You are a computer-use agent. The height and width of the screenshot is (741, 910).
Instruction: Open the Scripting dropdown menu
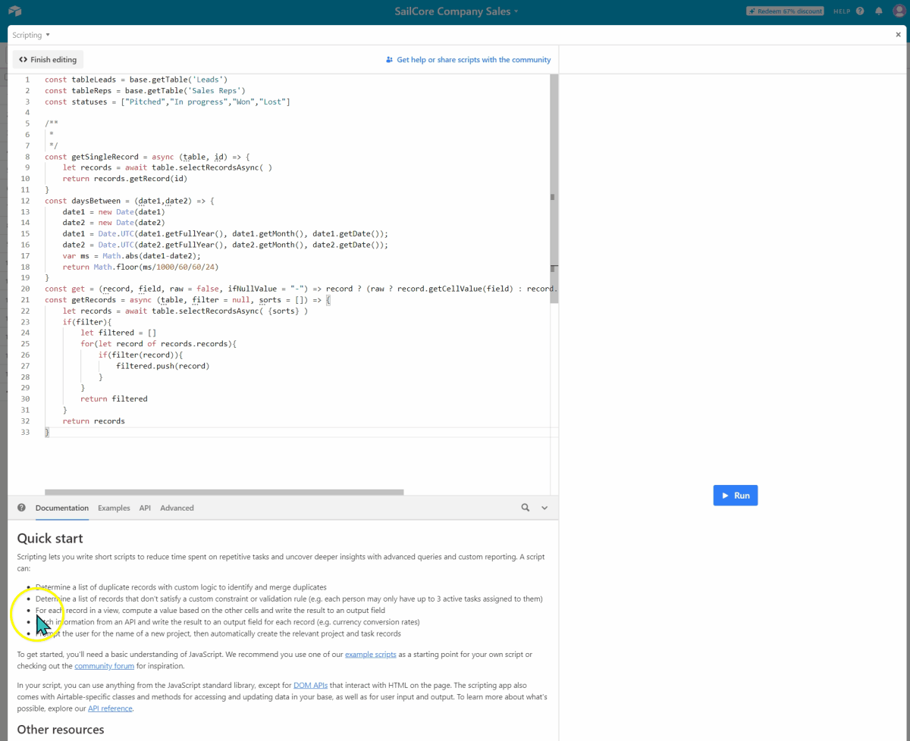[x=31, y=35]
